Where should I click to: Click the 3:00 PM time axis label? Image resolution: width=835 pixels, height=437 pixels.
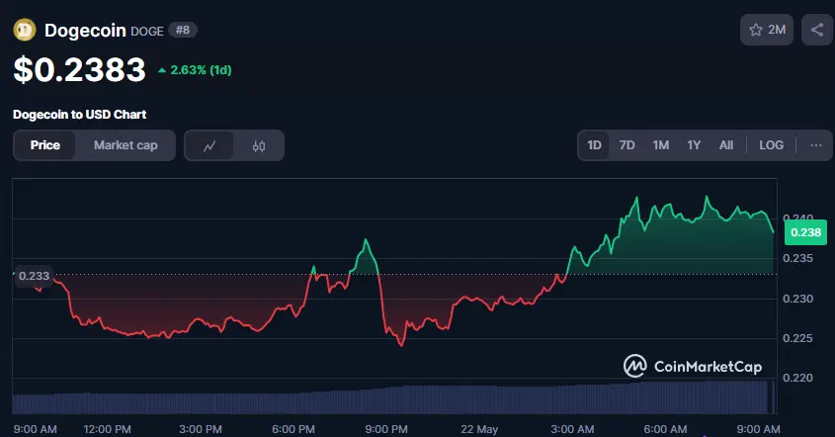coord(201,429)
